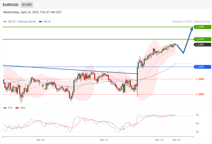Select the chart timestamp text
The image size is (212, 144).
tap(32, 12)
